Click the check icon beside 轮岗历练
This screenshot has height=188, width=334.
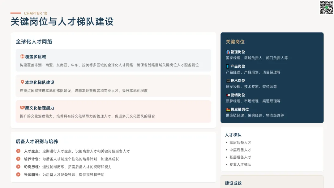18,167
